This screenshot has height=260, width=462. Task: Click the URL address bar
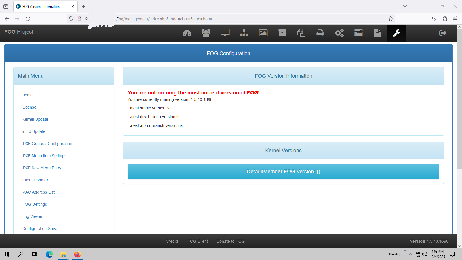pyautogui.click(x=245, y=19)
